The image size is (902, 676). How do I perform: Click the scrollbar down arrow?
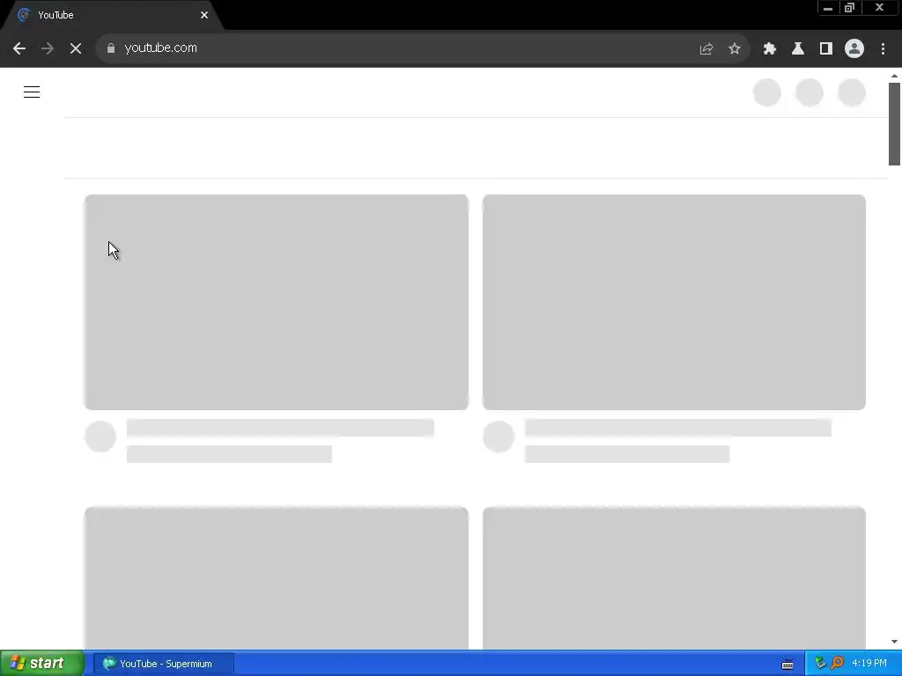click(894, 642)
